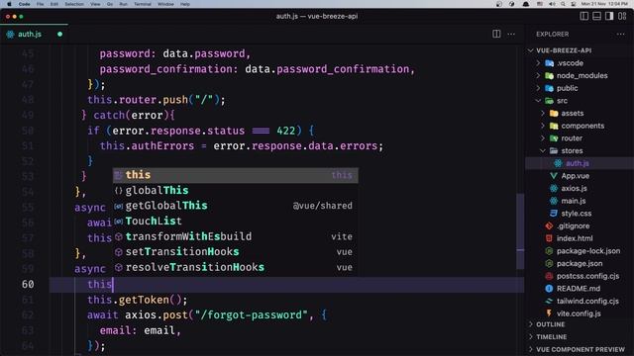
Task: Open the Apple menu
Action: tap(9, 4)
